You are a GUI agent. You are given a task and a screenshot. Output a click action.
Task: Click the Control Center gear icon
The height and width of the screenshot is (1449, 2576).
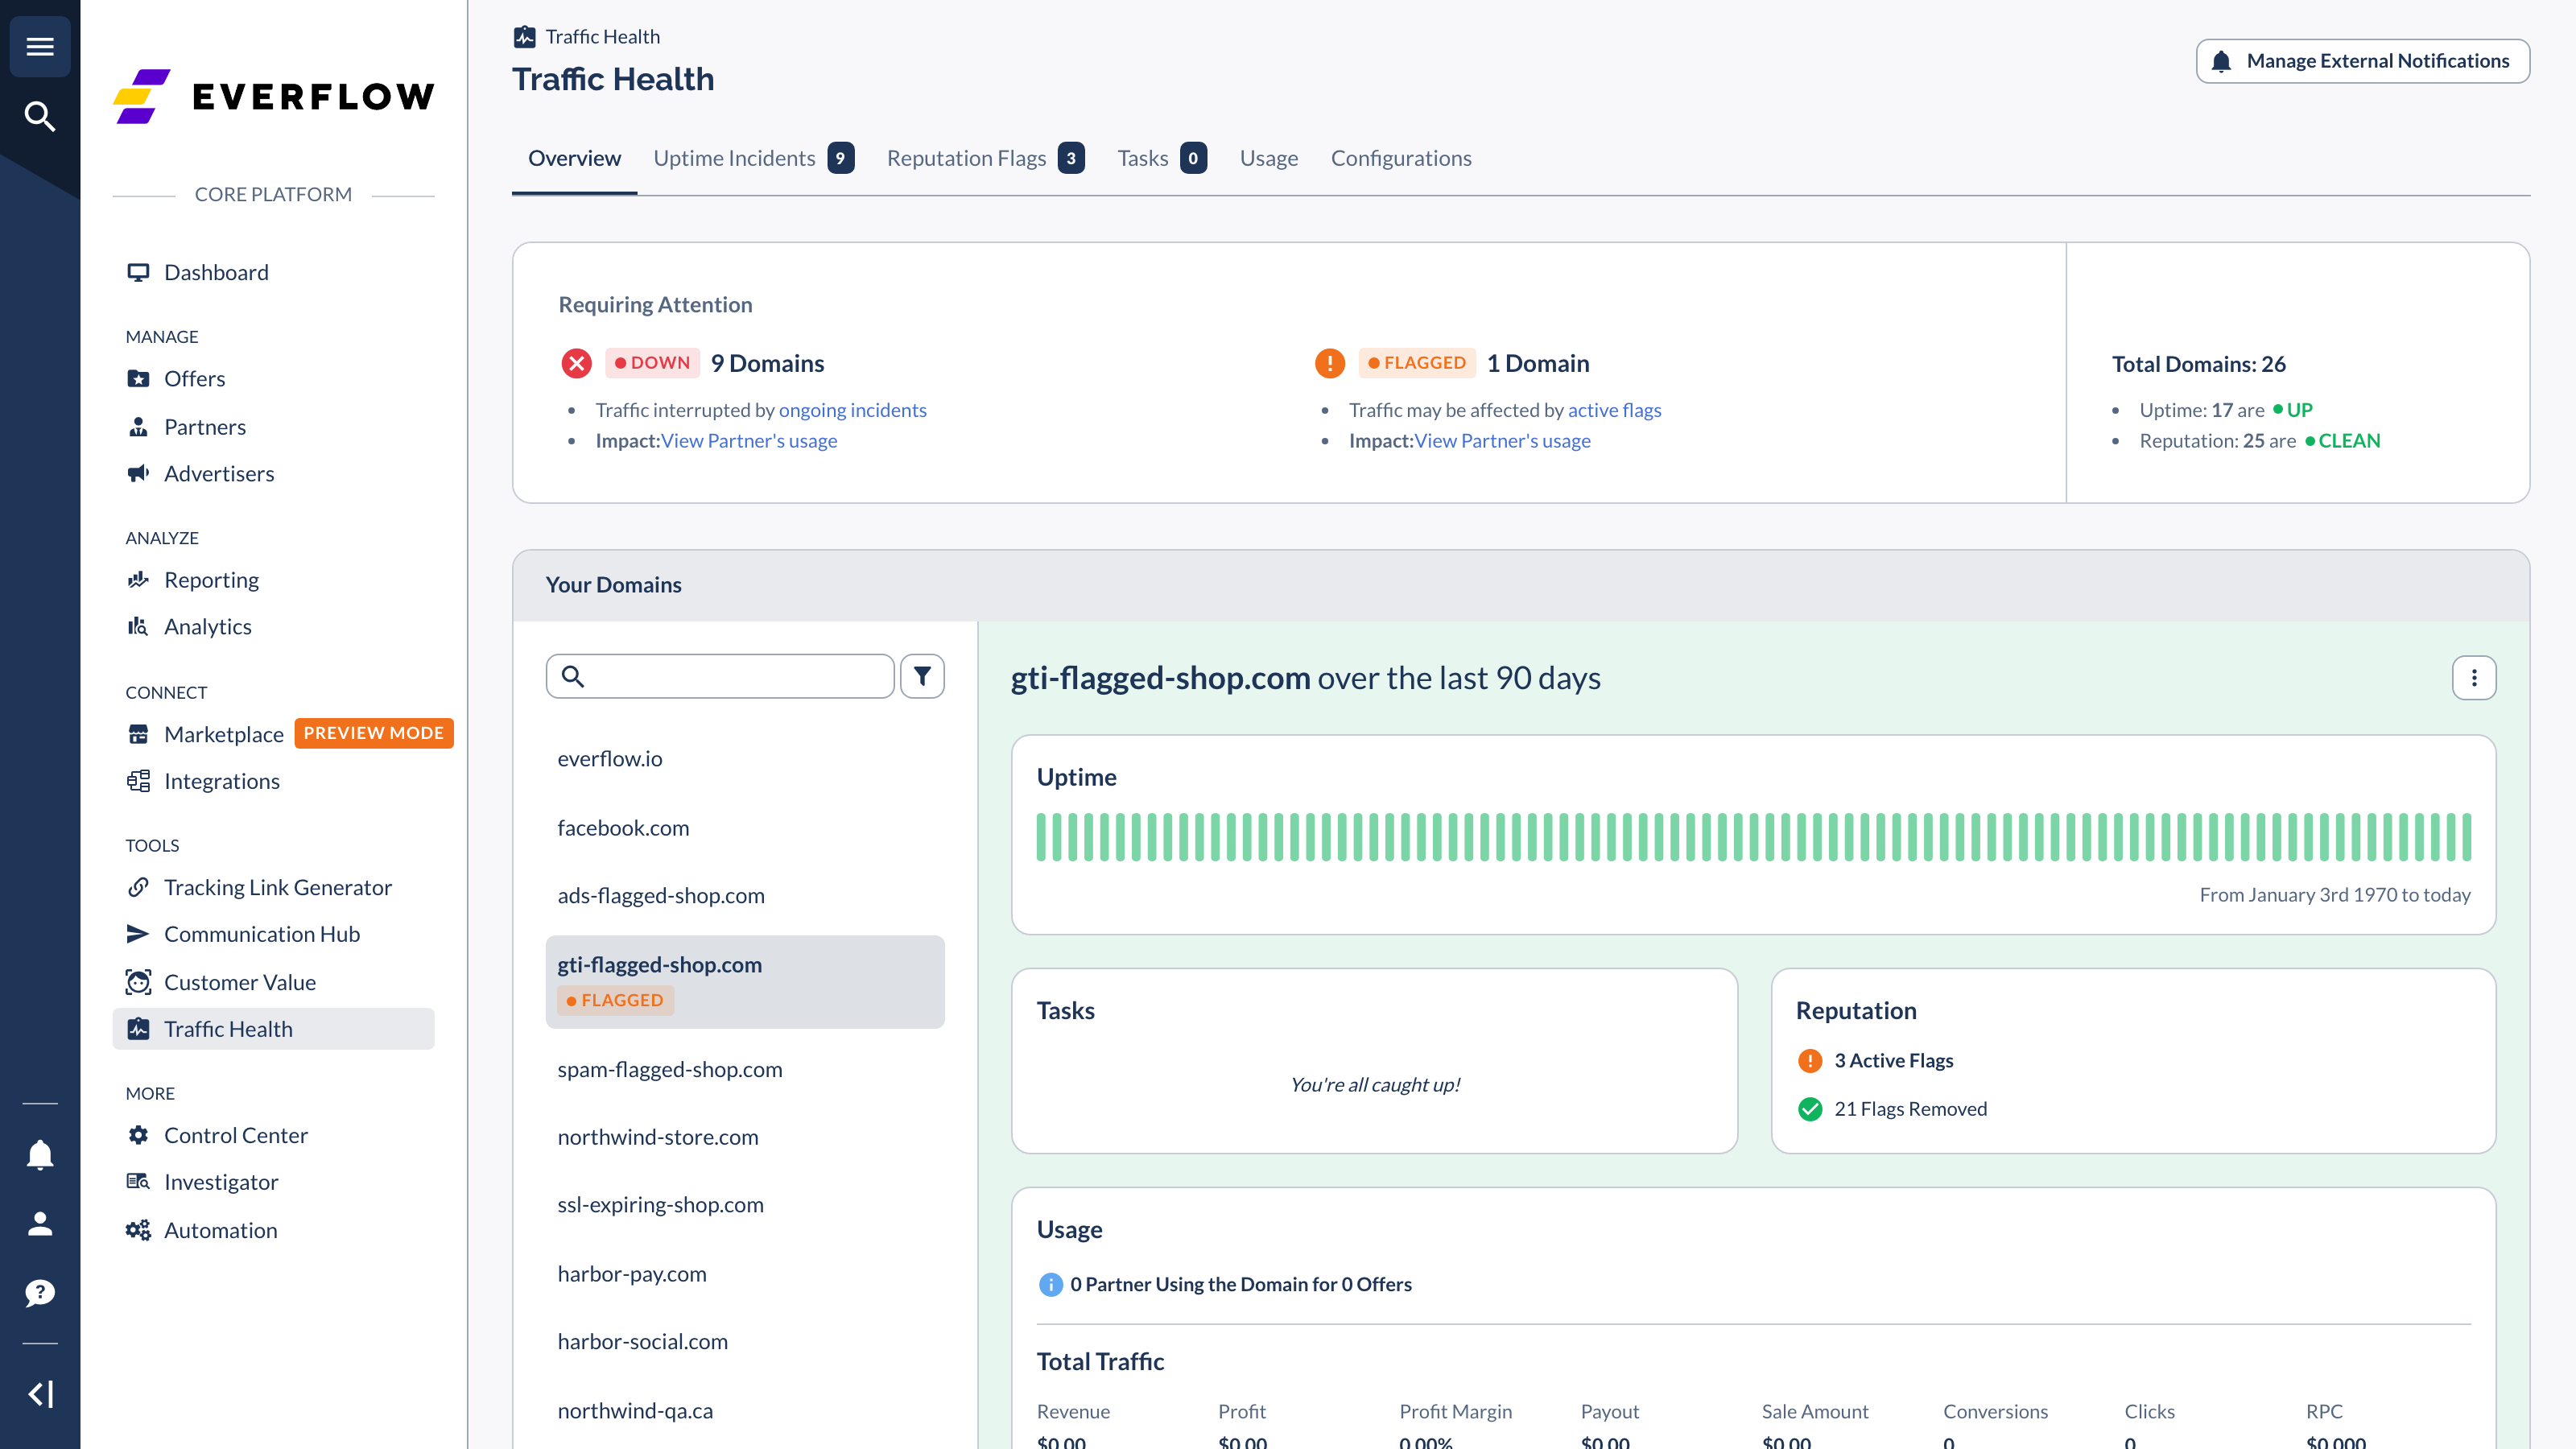pos(138,1135)
